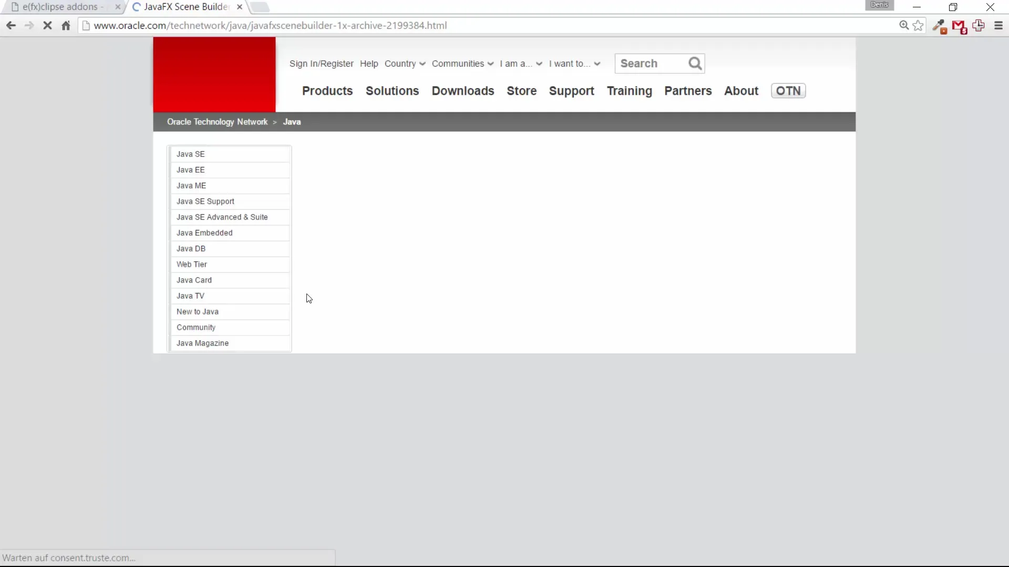Open the About menu
Screen dimensions: 1009x567
click(741, 91)
